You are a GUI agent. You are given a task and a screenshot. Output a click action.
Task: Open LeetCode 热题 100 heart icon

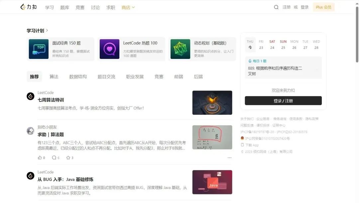109,49
